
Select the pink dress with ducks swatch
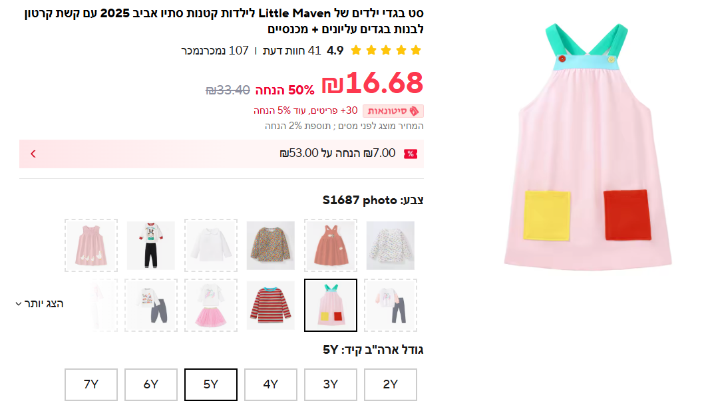click(x=91, y=245)
